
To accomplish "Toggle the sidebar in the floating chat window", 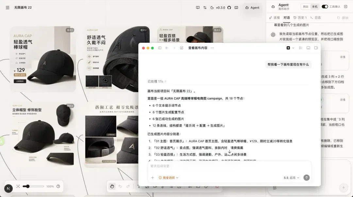I will 160,48.
